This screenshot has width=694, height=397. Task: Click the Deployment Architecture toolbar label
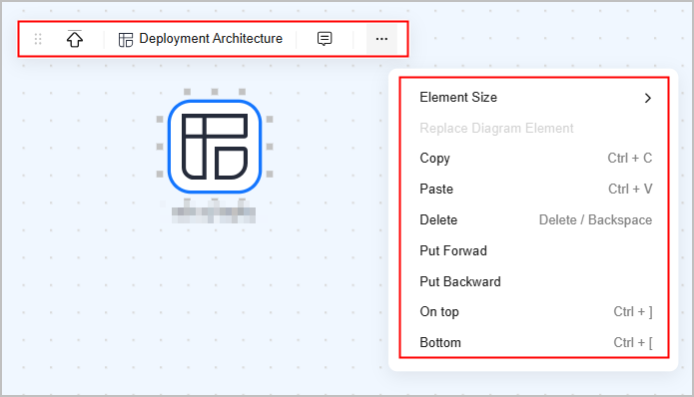(x=211, y=39)
